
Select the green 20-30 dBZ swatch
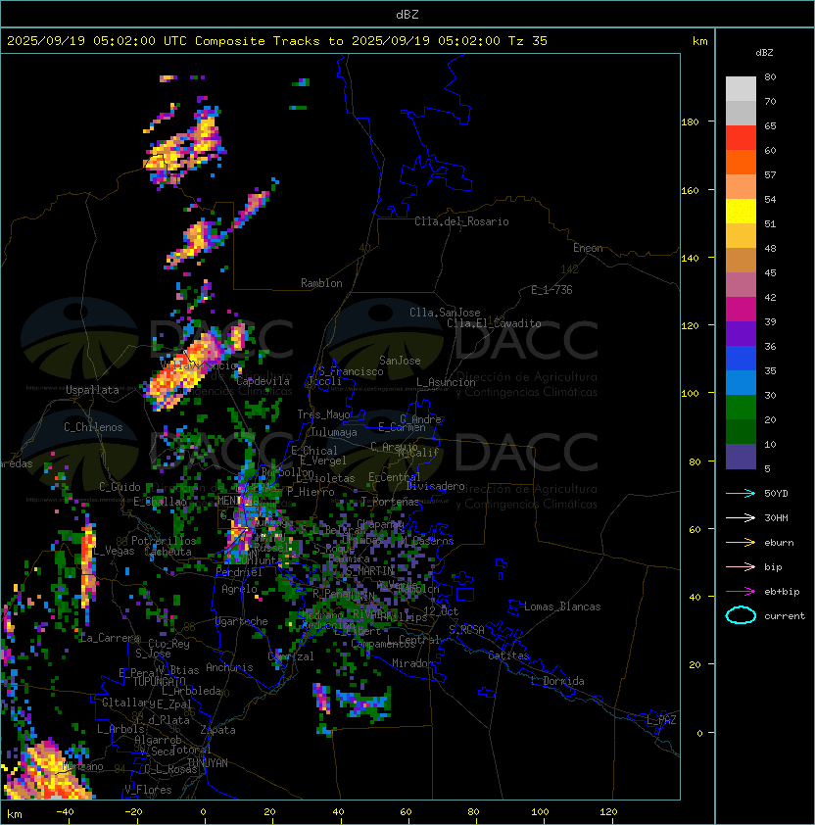(741, 408)
